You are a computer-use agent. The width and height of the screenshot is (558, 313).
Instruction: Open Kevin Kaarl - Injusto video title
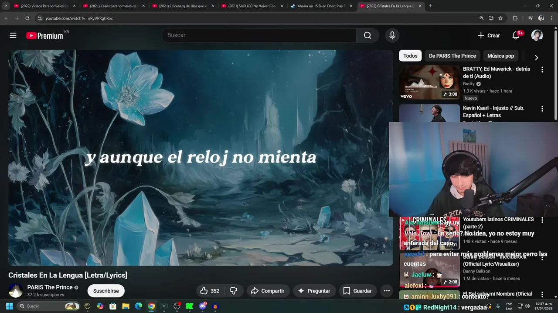(x=493, y=112)
